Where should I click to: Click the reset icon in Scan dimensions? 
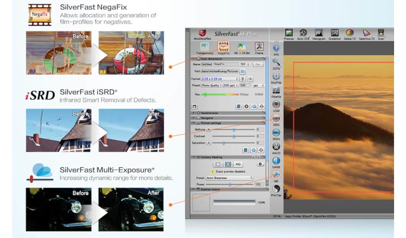tap(262, 107)
